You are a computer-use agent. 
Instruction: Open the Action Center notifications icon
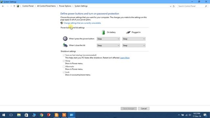pyautogui.click(x=205, y=115)
